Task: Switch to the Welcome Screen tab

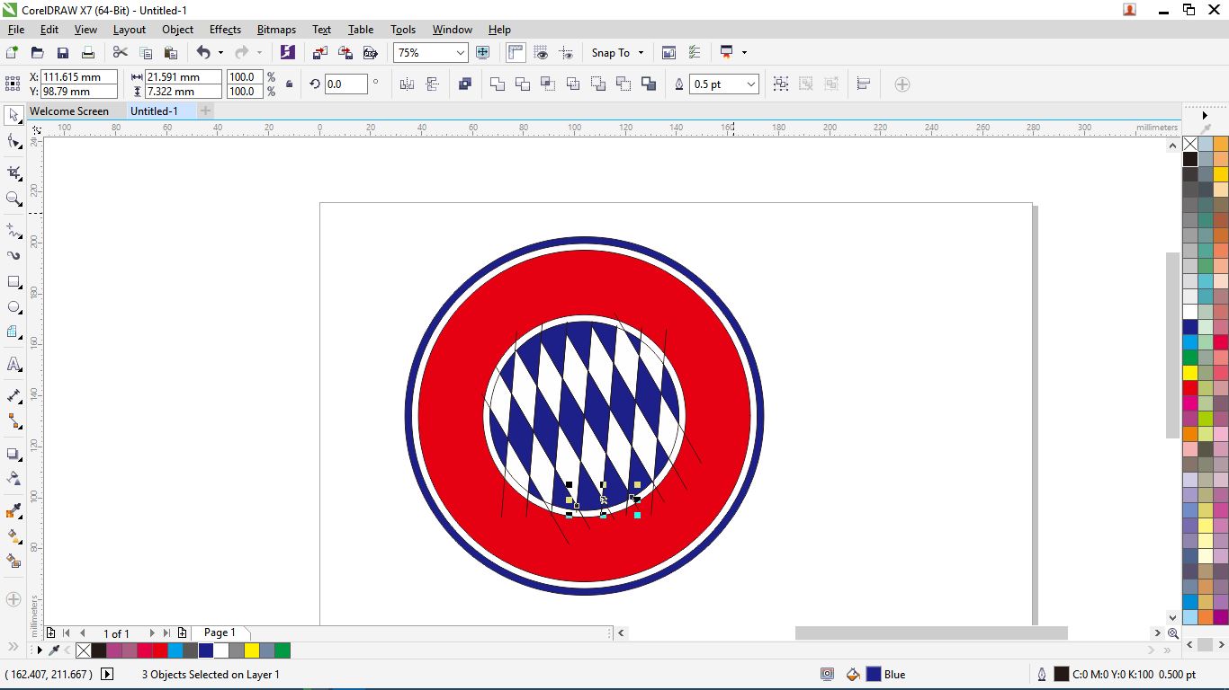Action: coord(69,111)
